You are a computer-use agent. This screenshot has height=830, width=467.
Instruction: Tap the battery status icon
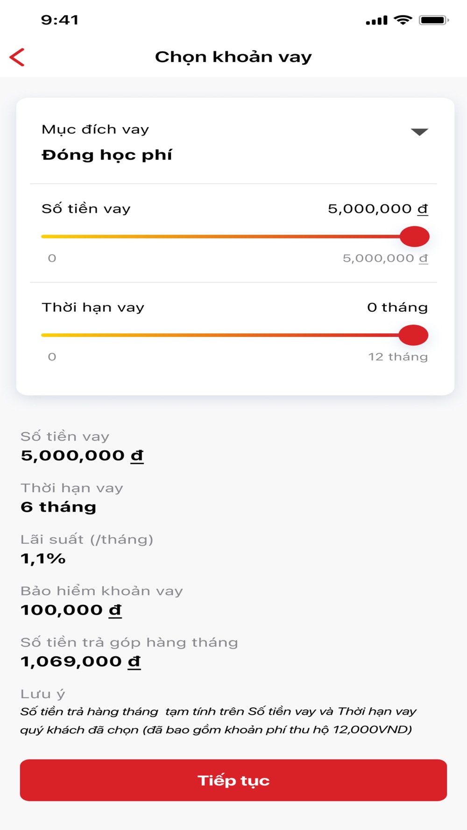[434, 20]
